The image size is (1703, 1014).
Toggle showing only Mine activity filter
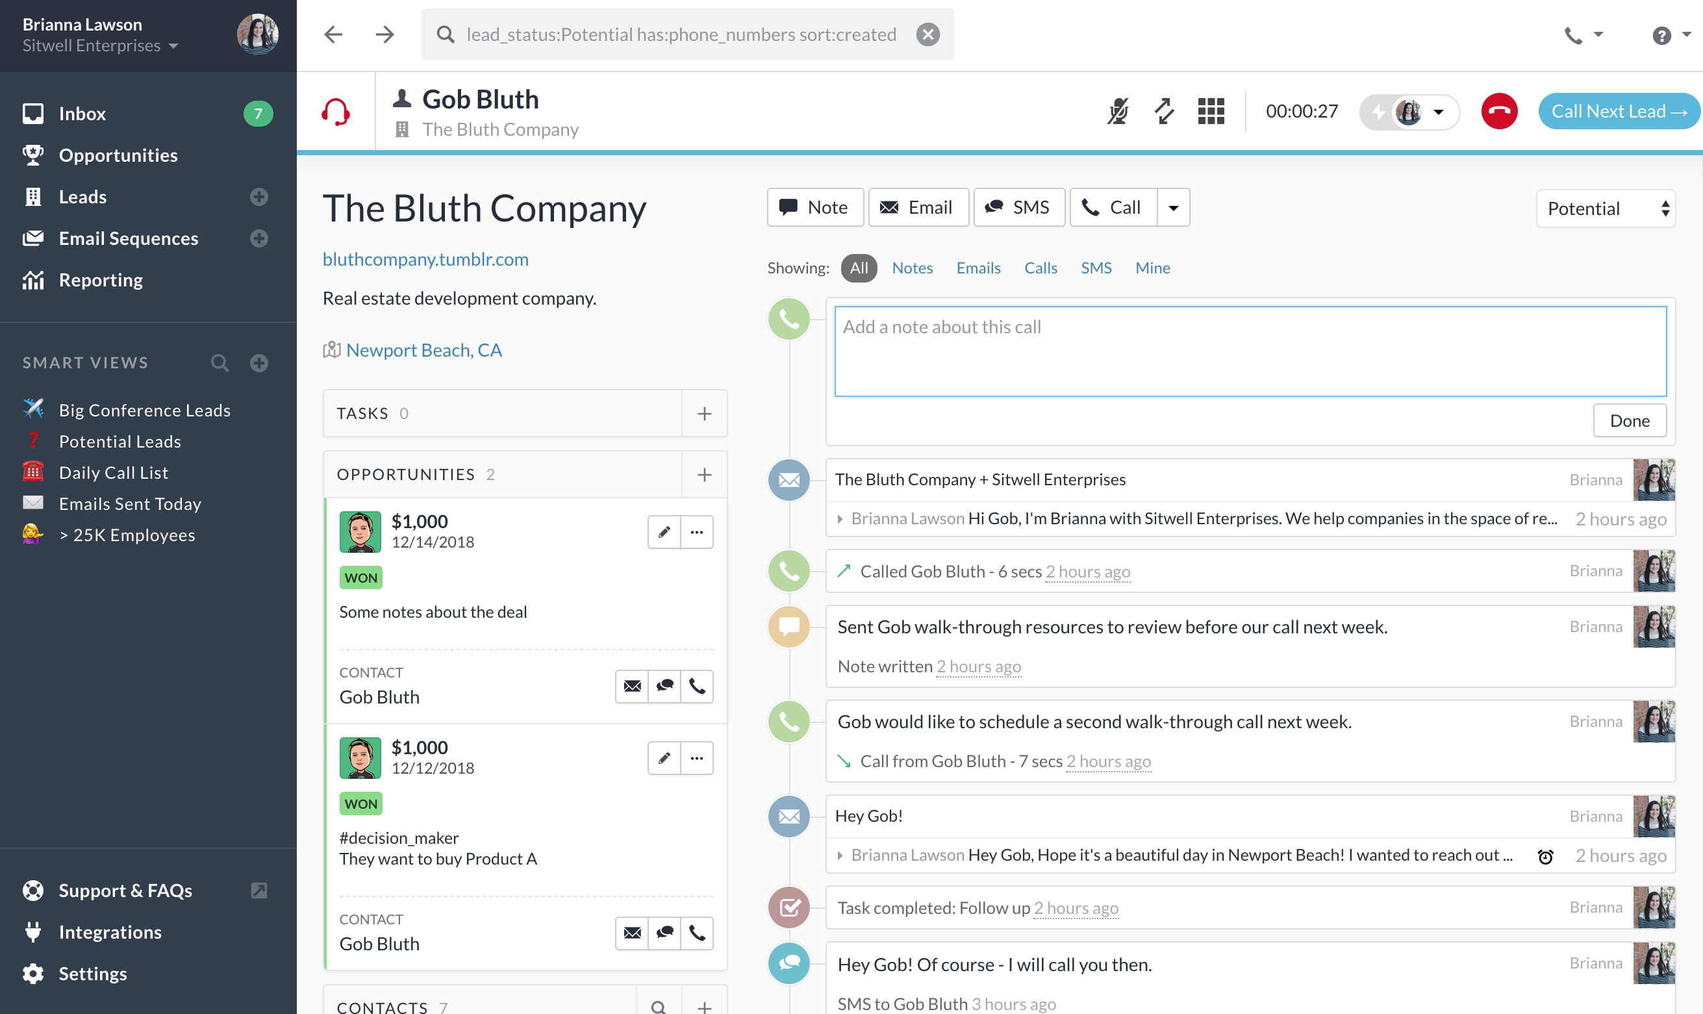click(1152, 268)
